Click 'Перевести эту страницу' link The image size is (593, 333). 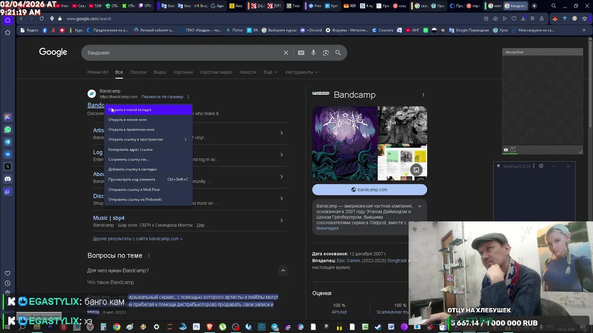163,97
